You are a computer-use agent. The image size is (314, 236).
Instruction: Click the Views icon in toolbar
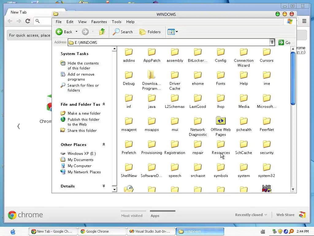click(171, 32)
